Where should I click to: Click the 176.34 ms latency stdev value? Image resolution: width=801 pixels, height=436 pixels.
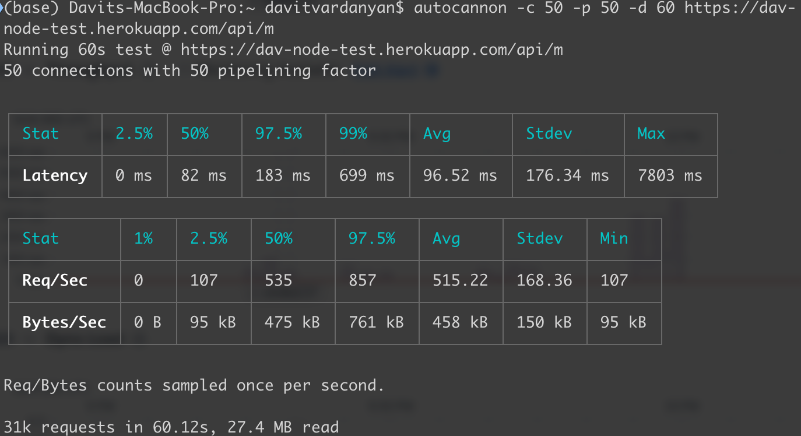tap(567, 175)
